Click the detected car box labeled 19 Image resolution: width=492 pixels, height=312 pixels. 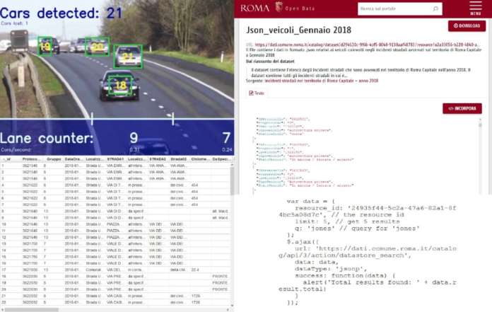tap(46, 46)
